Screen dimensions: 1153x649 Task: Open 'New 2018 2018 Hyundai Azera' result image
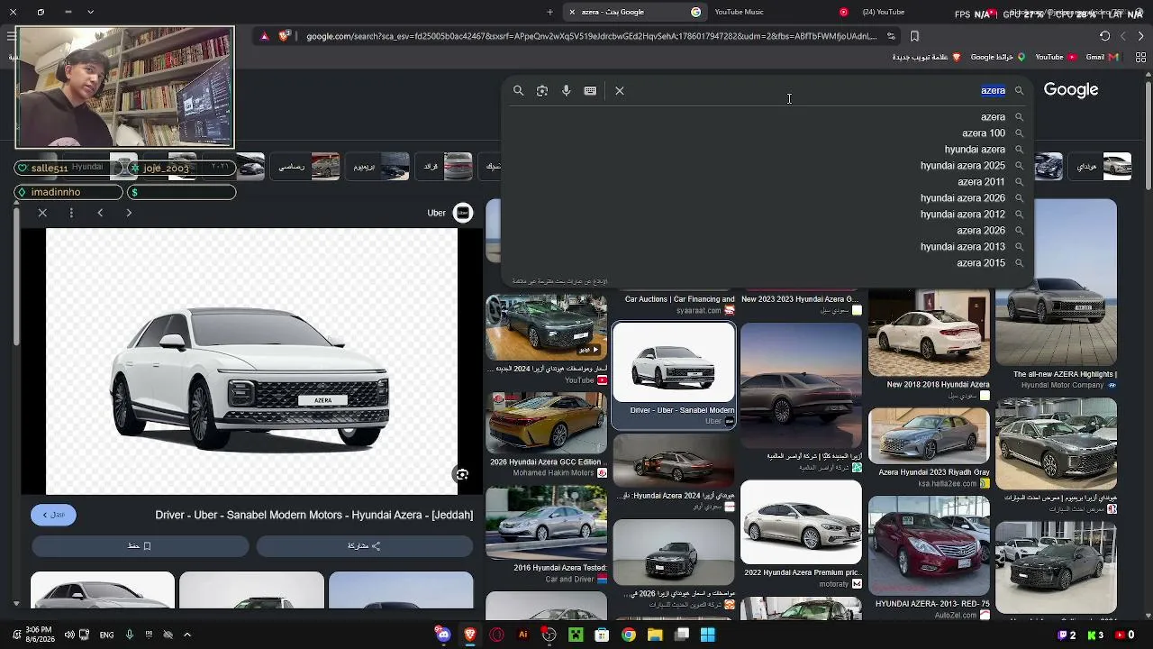(929, 332)
